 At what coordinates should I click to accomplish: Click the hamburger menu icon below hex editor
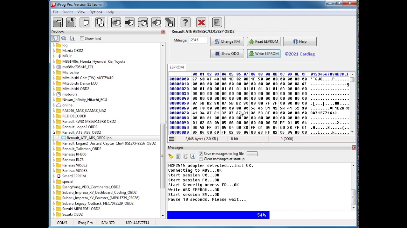coord(172,139)
